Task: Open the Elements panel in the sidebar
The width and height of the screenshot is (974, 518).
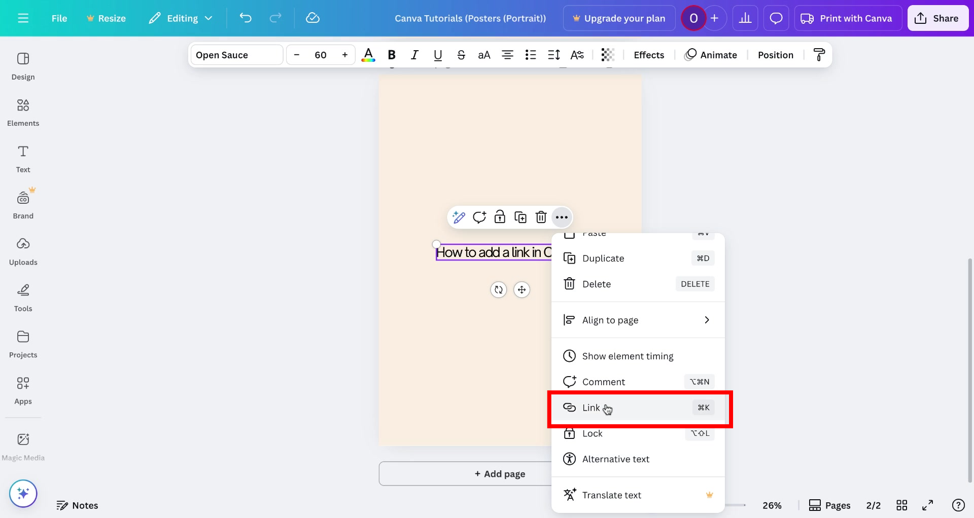Action: pos(23,112)
